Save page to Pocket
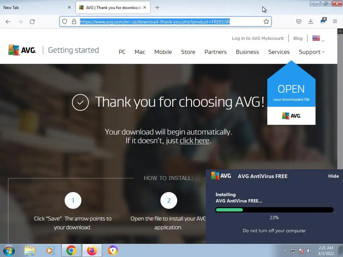 coord(299,21)
